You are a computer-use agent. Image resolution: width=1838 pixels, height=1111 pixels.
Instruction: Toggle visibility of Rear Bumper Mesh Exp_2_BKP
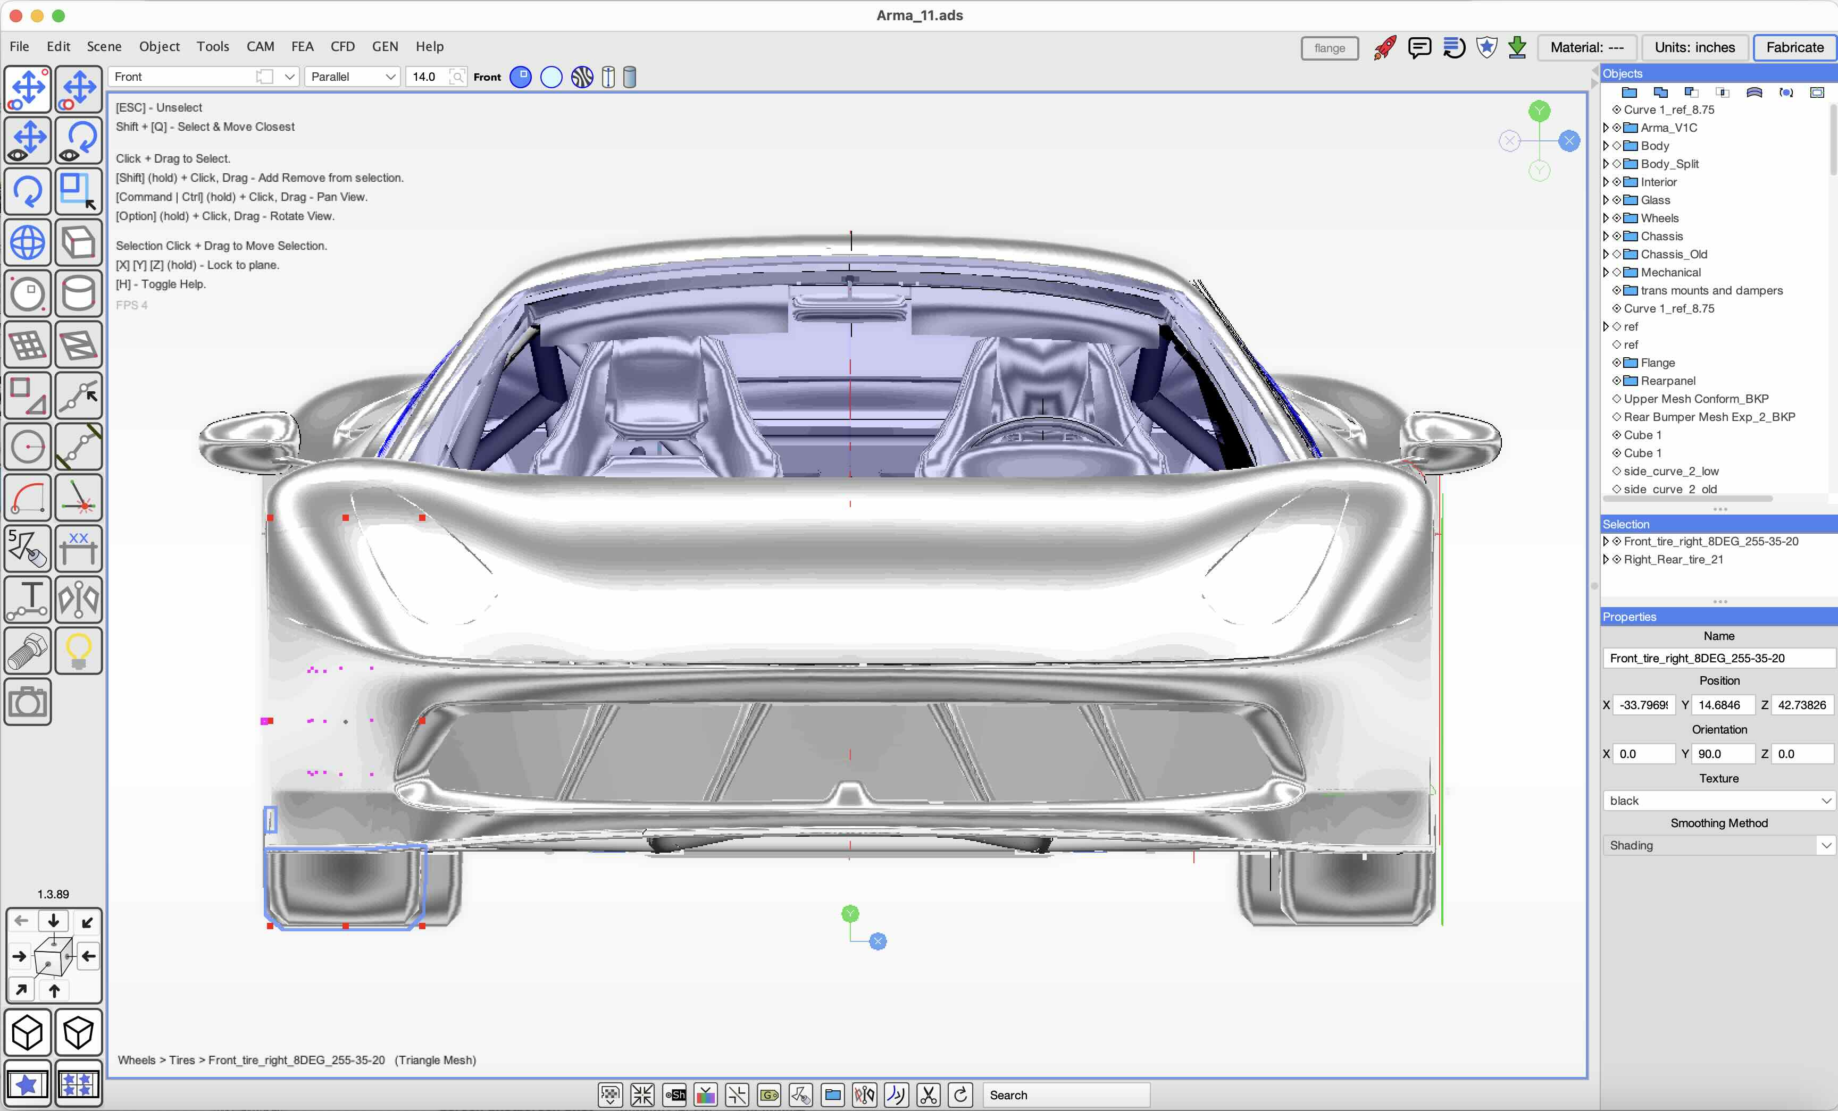pos(1616,417)
